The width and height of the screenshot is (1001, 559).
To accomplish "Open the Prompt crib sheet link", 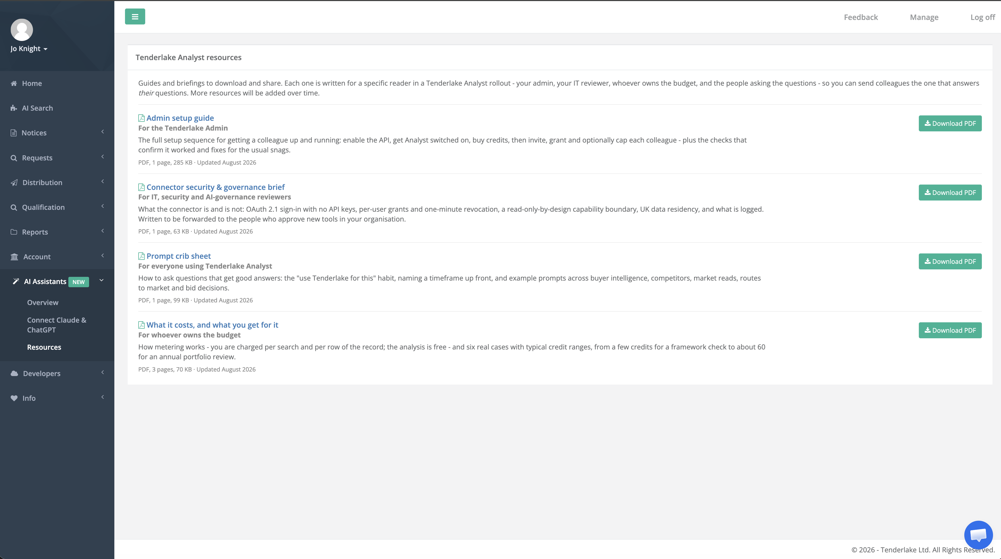I will (x=179, y=256).
